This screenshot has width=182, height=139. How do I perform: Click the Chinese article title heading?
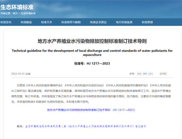coord(92,41)
